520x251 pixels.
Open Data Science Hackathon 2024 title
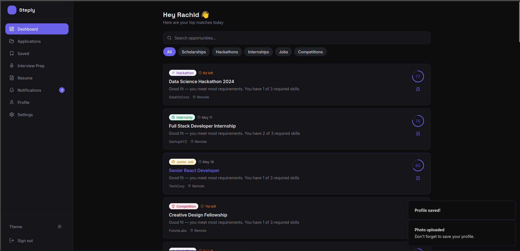coord(201,81)
